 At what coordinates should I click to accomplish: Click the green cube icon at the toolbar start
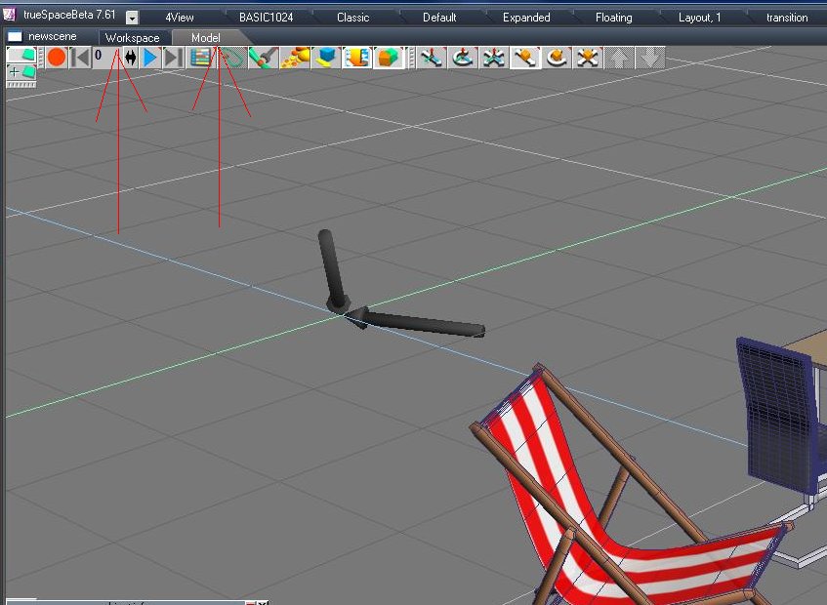coord(21,55)
